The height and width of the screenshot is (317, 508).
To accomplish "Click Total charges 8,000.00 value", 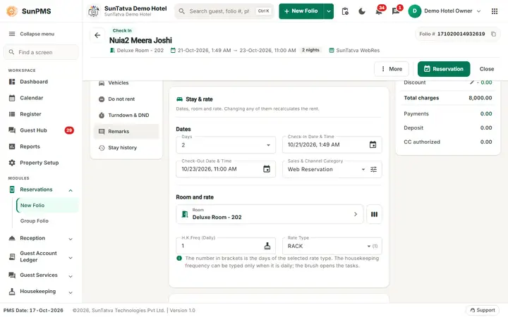I will tap(480, 98).
